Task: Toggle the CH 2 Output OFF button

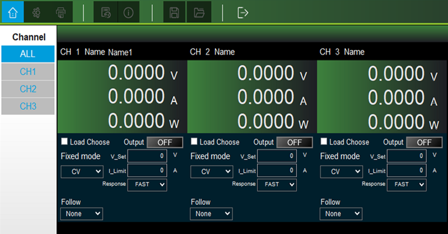Action: click(294, 142)
